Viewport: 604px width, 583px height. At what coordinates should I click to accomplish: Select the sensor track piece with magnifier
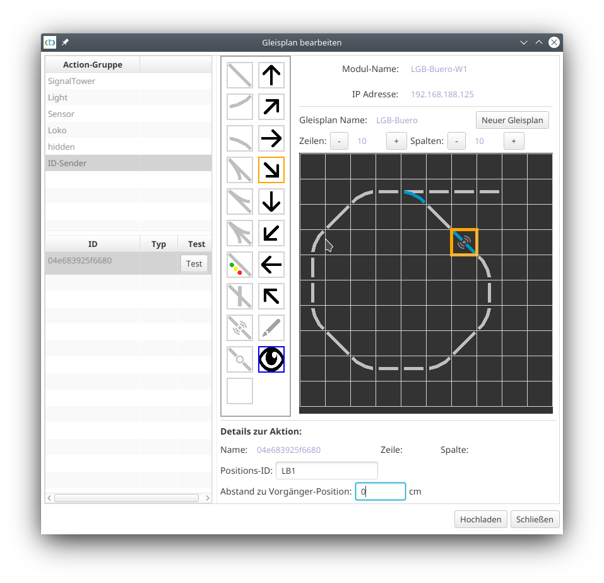[x=240, y=359]
